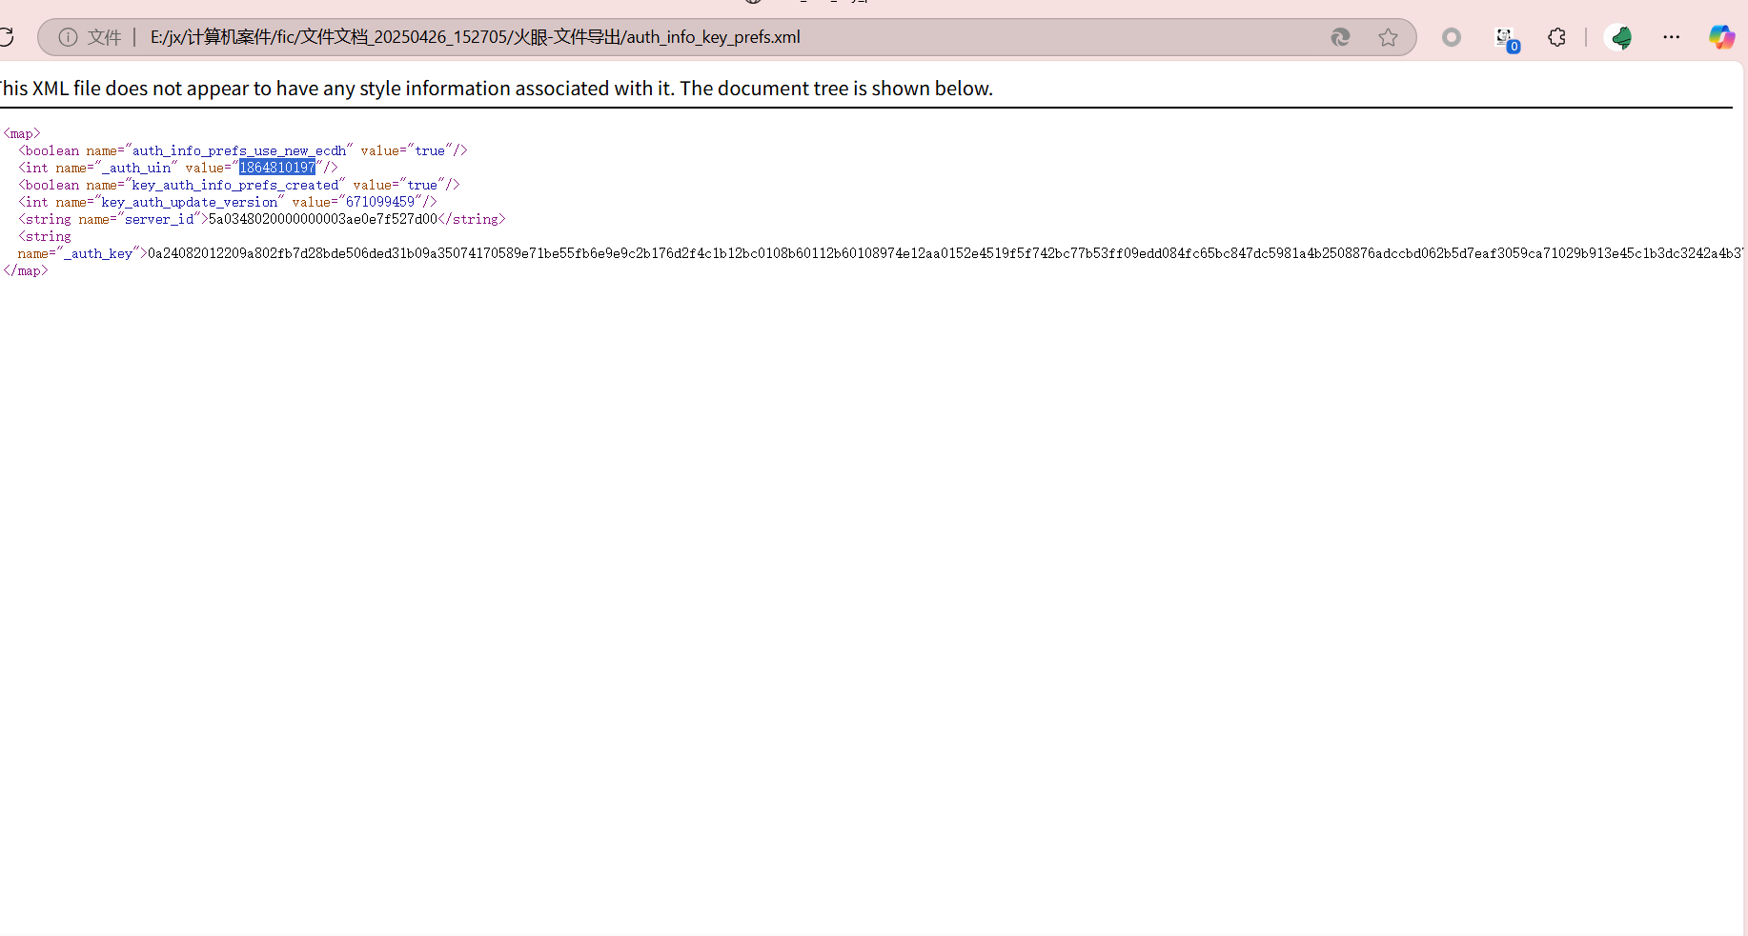Screen dimensions: 1748x936
Task: Click the gray circle extension icon
Action: click(1451, 37)
